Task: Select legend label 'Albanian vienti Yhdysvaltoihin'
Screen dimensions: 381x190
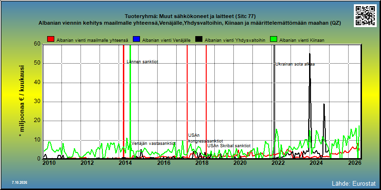Action: (235, 40)
